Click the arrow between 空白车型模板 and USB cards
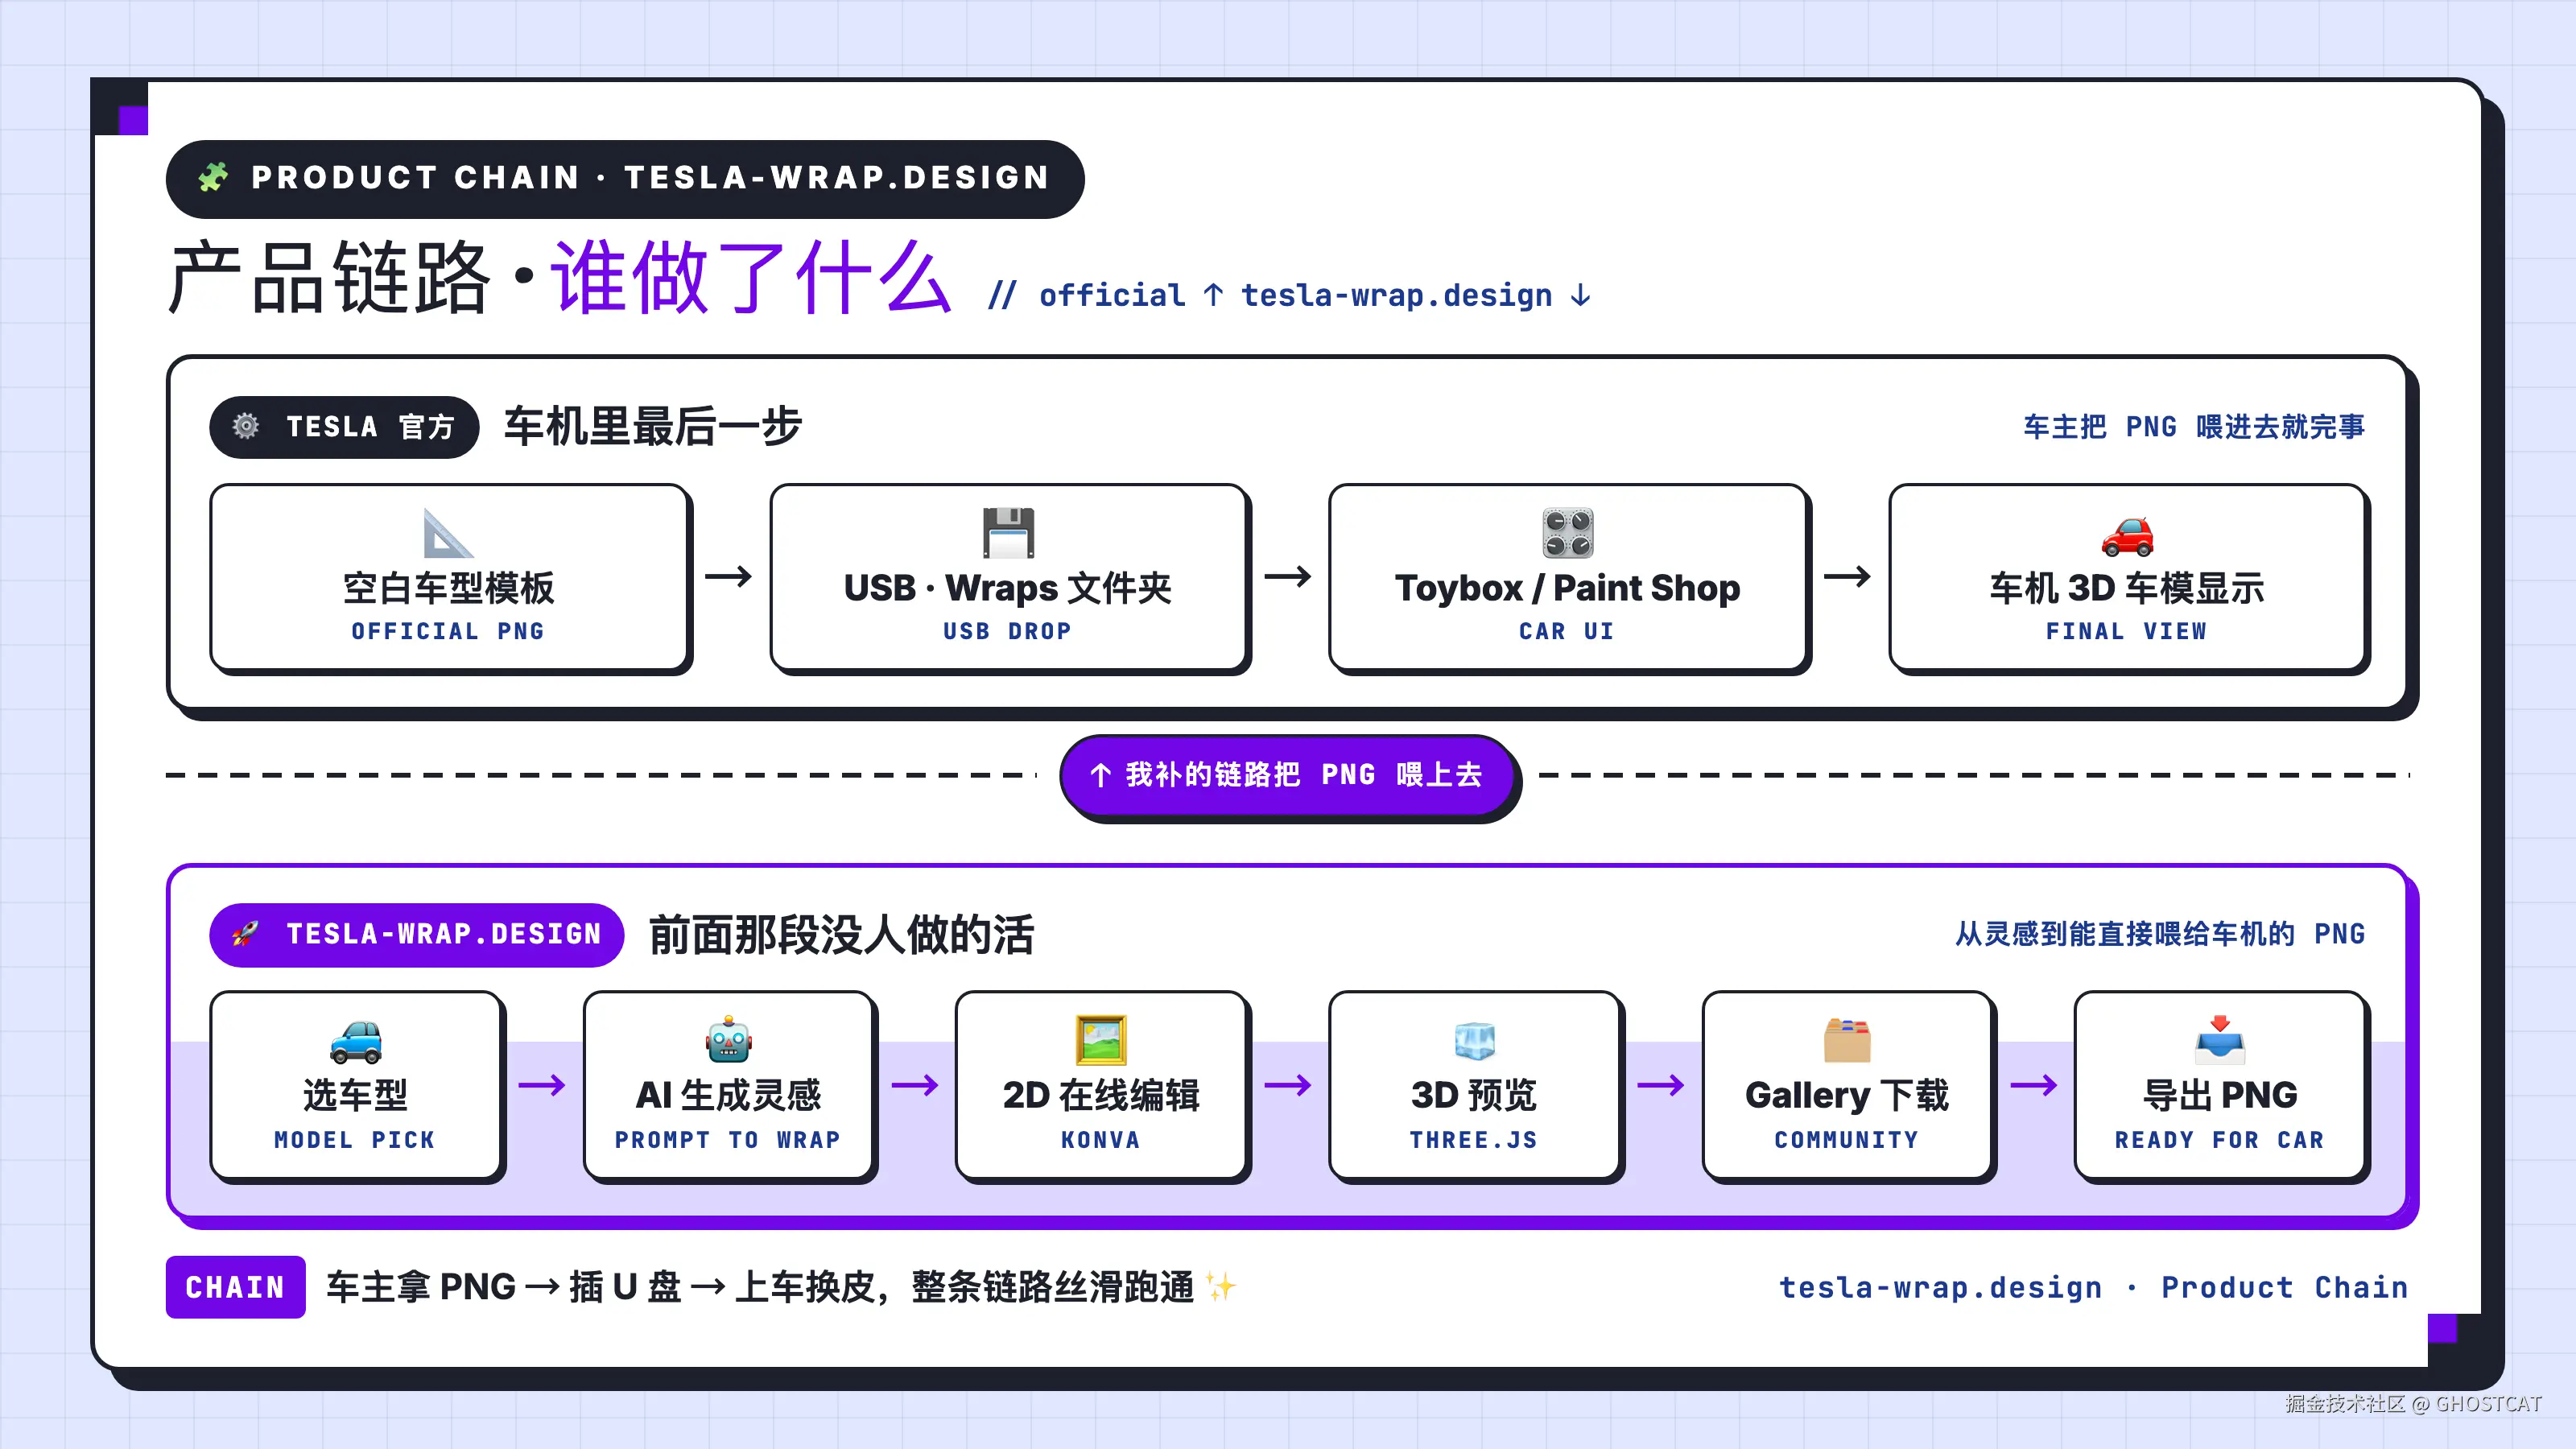 click(728, 577)
